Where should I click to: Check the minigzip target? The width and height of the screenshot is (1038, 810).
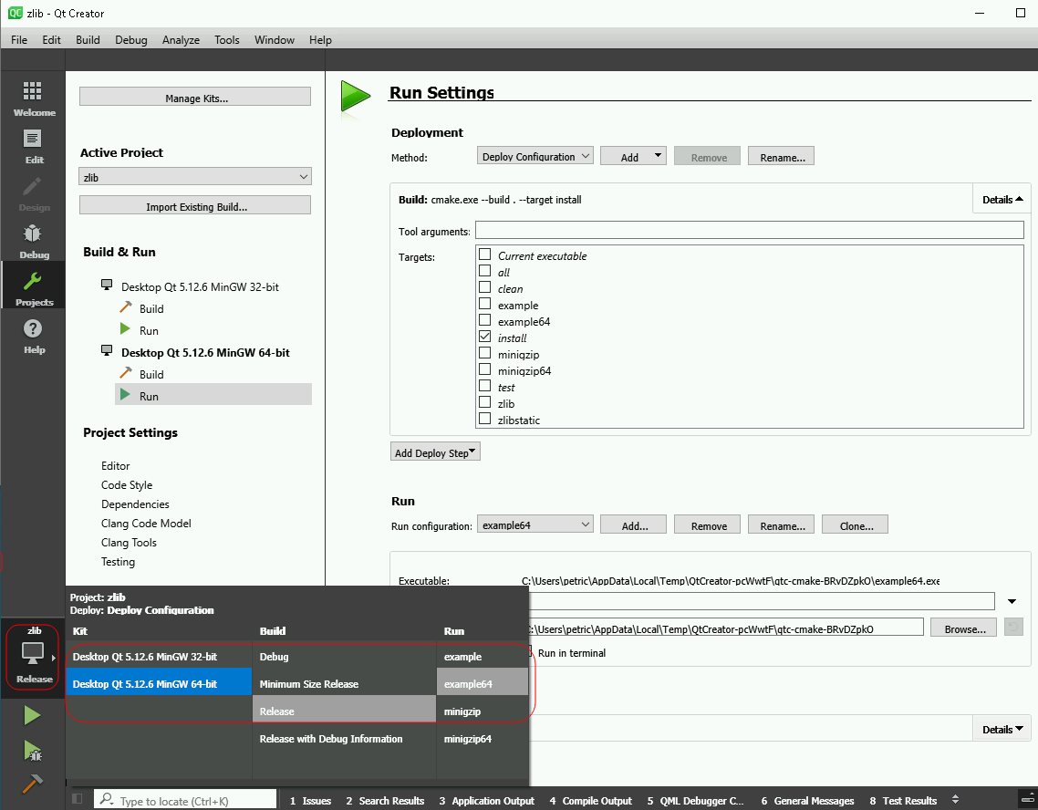click(x=484, y=353)
